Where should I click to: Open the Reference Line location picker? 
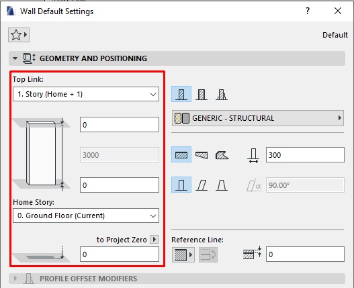(183, 254)
